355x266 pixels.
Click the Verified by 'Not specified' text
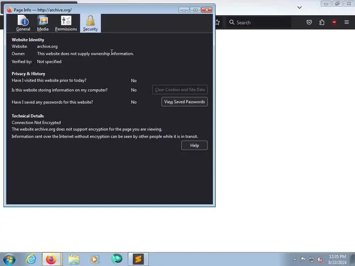click(49, 62)
